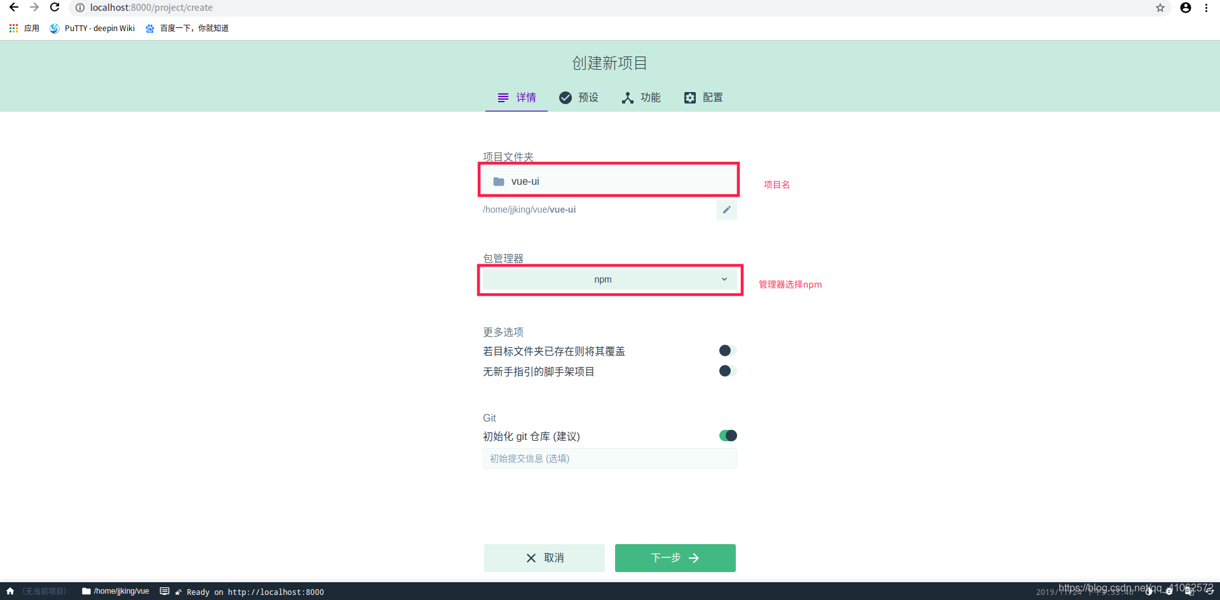Click the browser forward arrow
1220x600 pixels.
coord(34,8)
